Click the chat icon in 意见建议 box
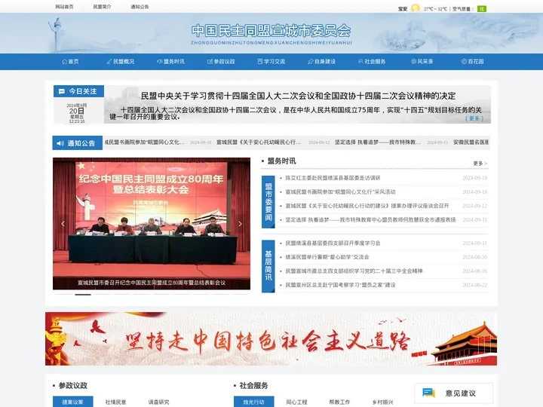 click(428, 393)
